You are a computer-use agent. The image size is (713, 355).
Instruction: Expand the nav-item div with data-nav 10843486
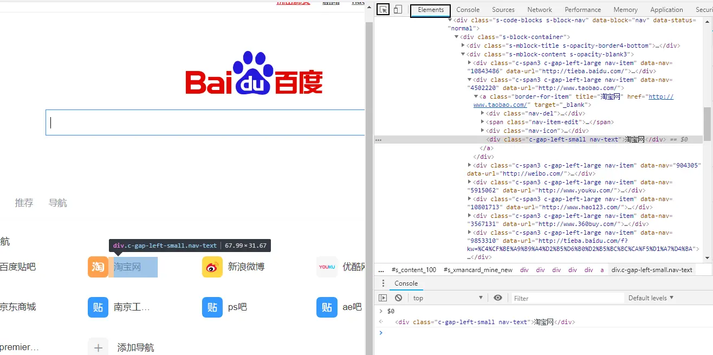[470, 63]
